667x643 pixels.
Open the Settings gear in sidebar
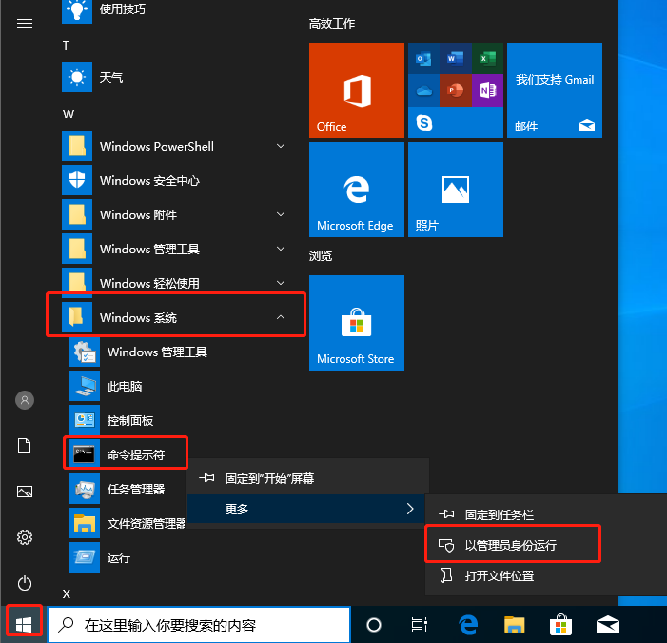[x=25, y=537]
